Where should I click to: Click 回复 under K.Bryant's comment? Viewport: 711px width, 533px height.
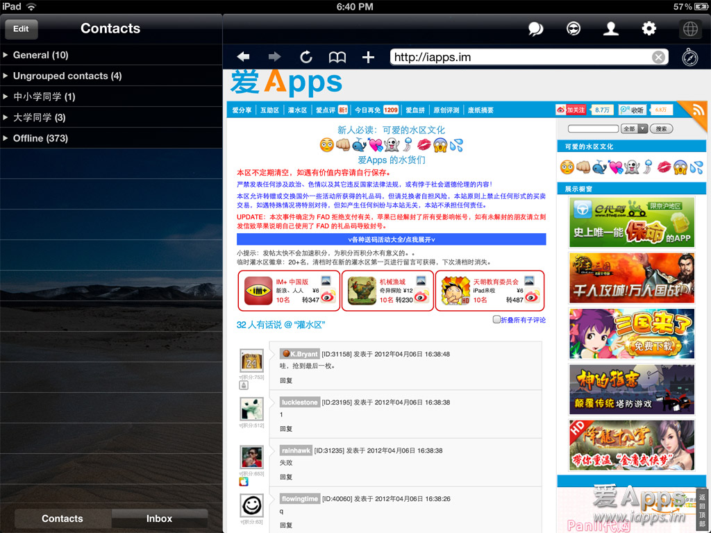[286, 381]
